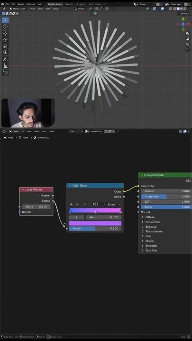Toggle show gizmo button in viewport header
The image size is (192, 341).
click(155, 9)
